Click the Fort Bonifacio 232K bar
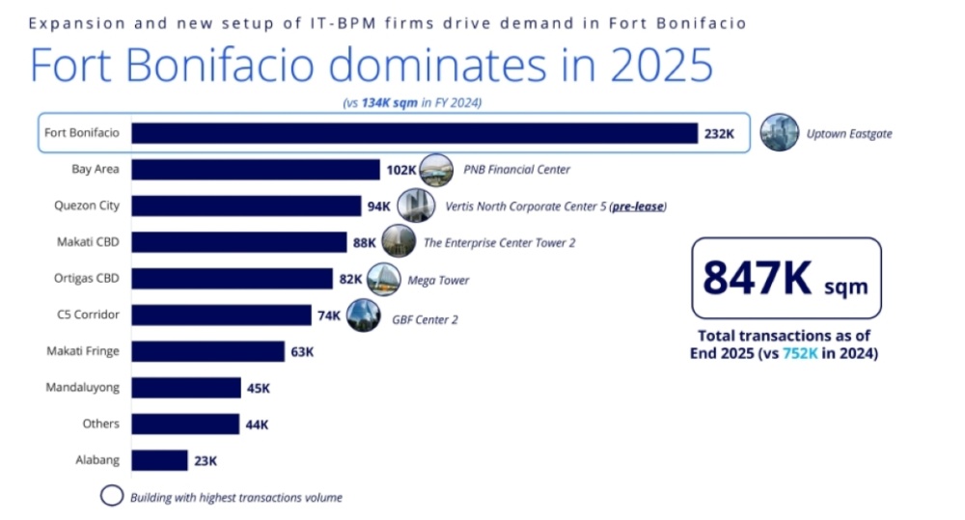Screen dimensions: 965x520 (x=414, y=133)
